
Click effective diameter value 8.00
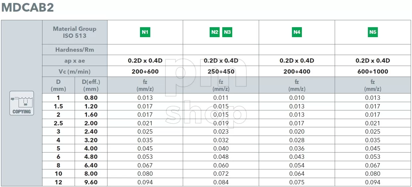coord(91,174)
